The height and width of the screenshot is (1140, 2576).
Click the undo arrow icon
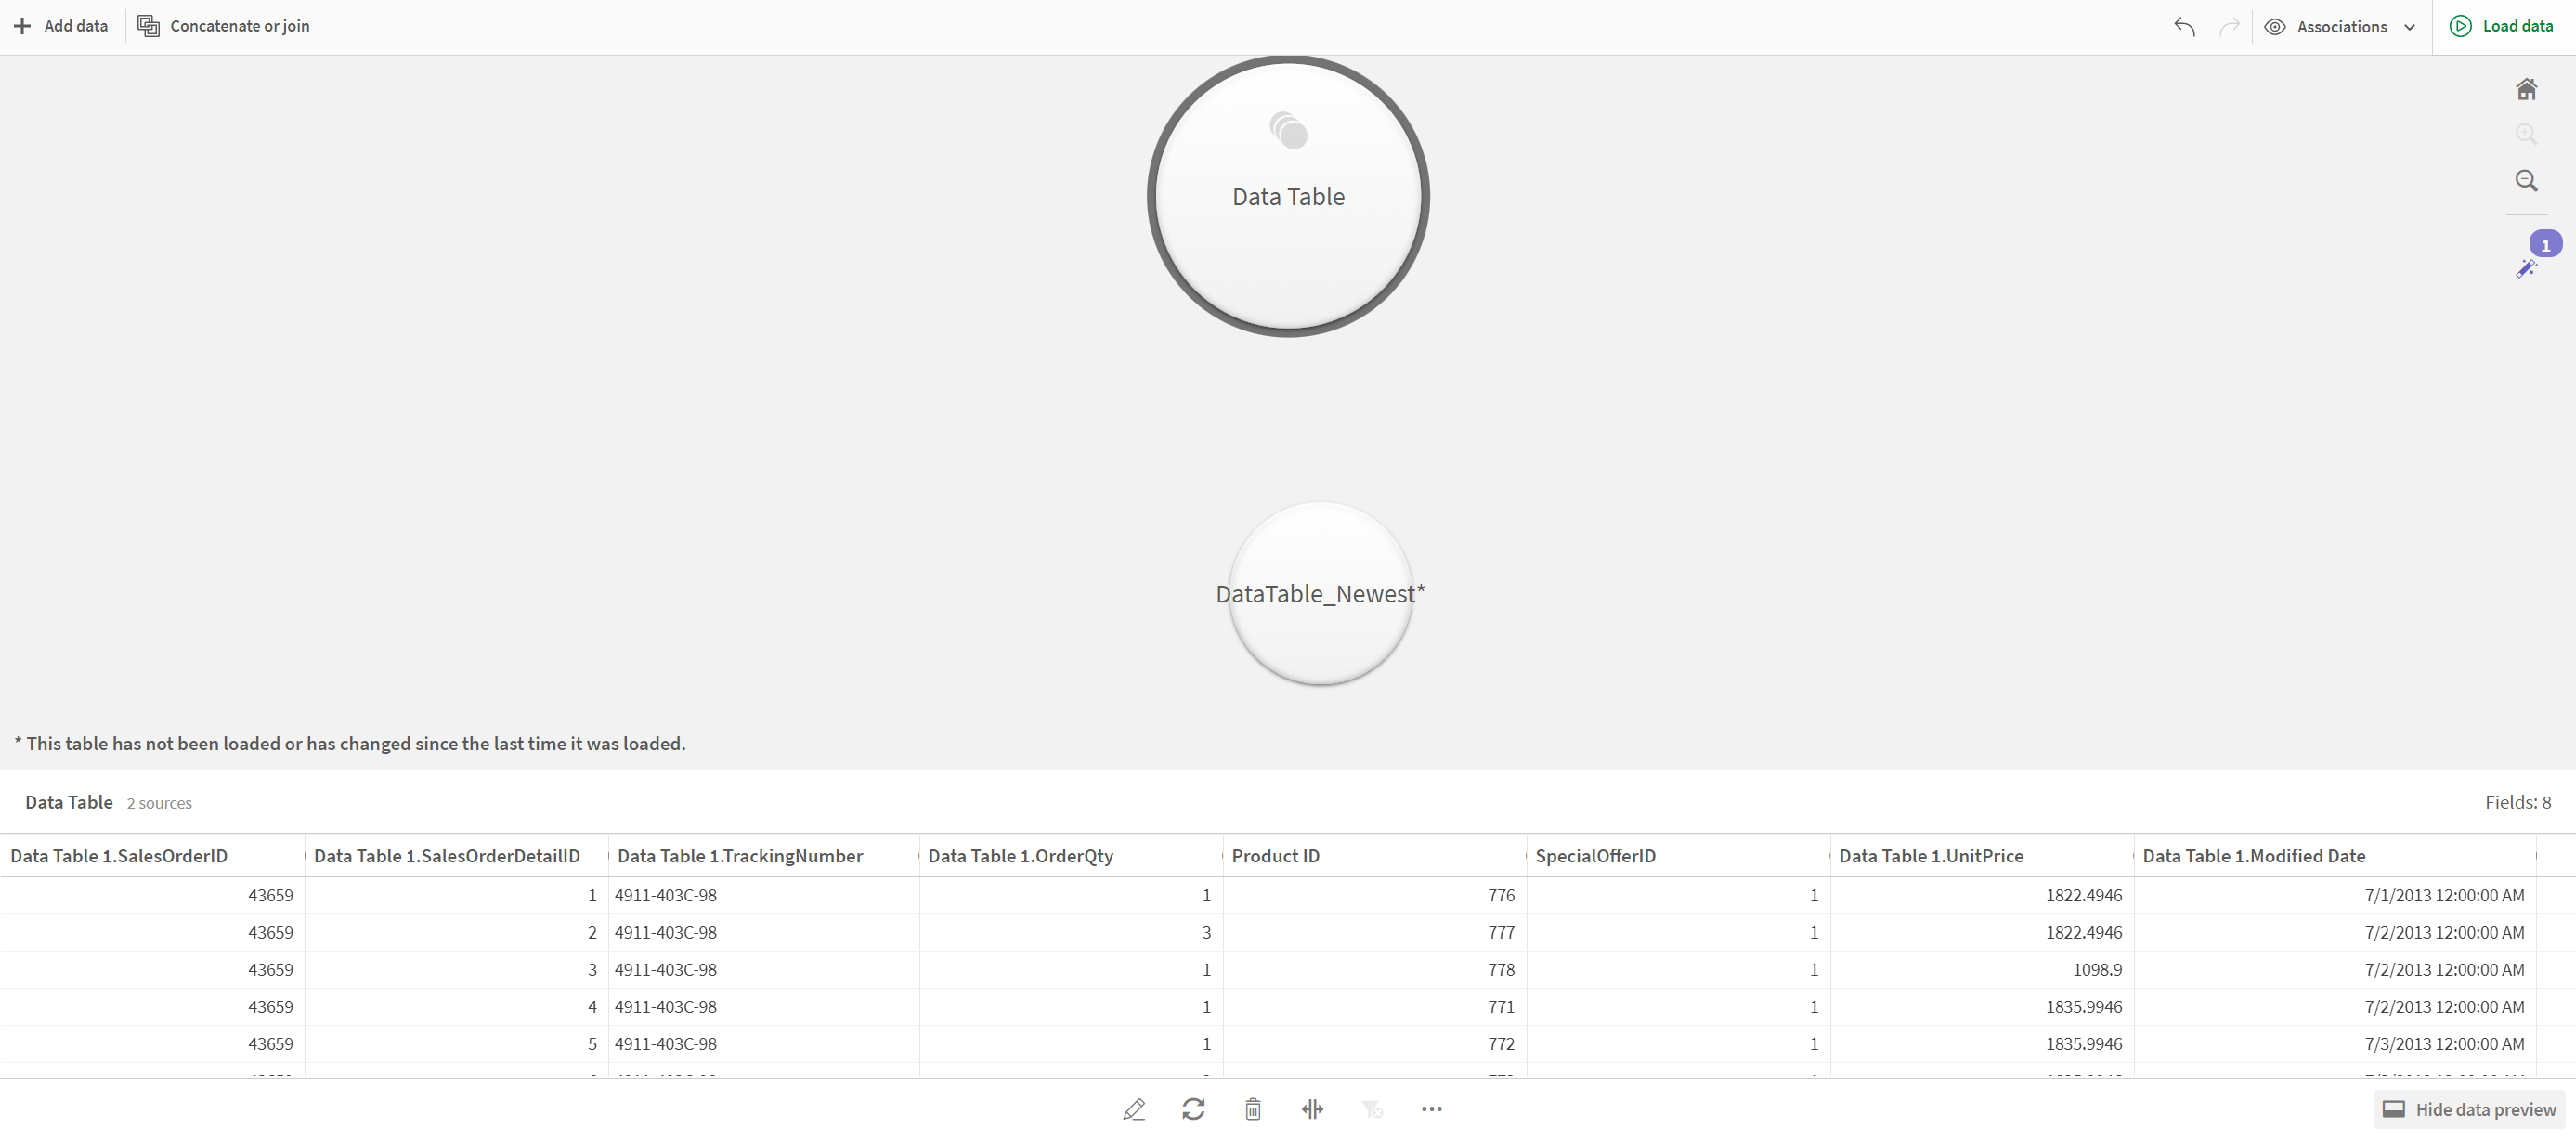pyautogui.click(x=2185, y=25)
